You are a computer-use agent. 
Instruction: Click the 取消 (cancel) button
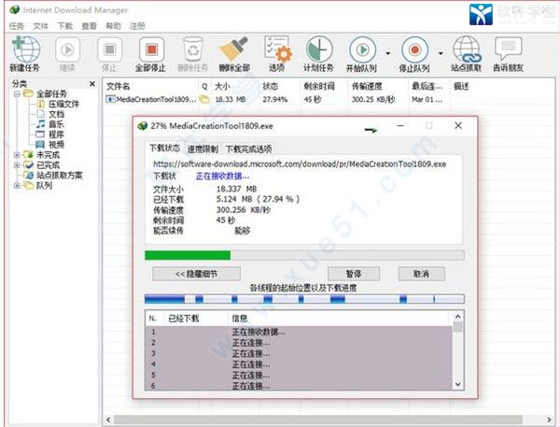422,274
